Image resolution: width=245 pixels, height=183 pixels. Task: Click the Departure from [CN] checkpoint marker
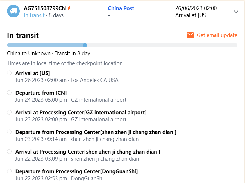pyautogui.click(x=9, y=93)
